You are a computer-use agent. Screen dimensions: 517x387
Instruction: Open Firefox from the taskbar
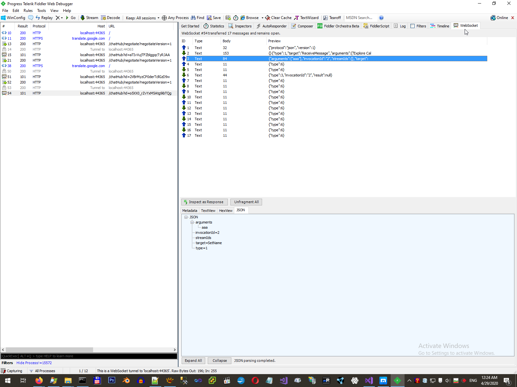(39, 381)
